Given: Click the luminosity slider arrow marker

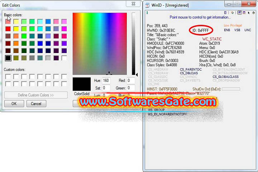Looking at the screenshot, I should click(x=137, y=75).
